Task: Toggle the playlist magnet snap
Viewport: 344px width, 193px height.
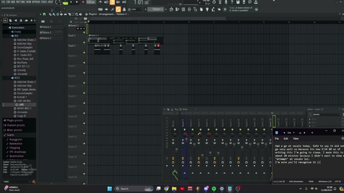Action: tap(44, 14)
